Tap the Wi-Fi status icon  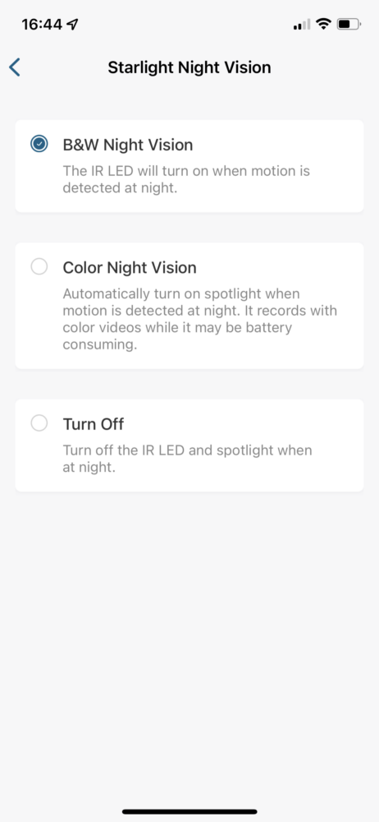click(x=324, y=24)
